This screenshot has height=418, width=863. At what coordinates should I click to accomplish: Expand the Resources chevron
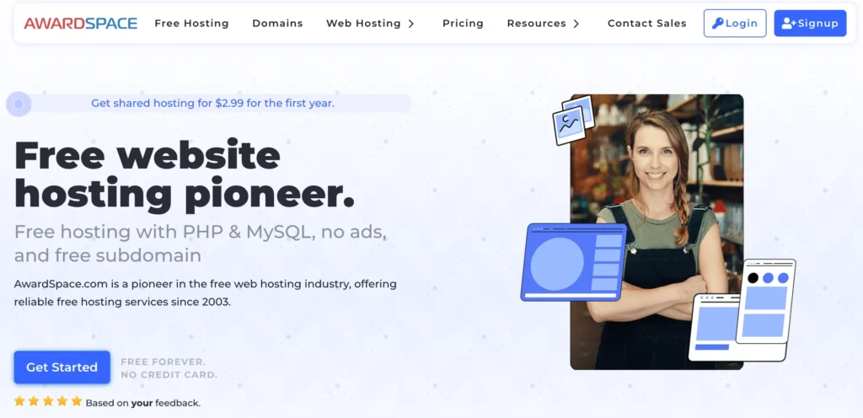(x=576, y=24)
